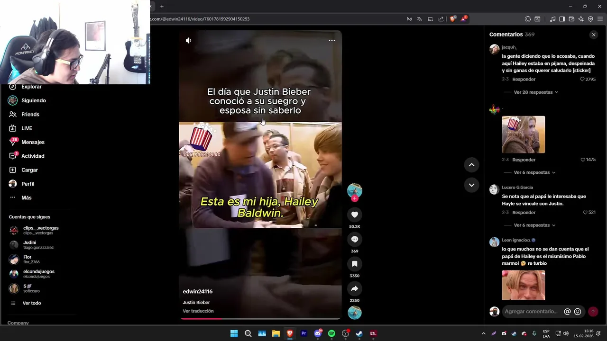Viewport: 607px width, 341px height.
Task: Open the spinning sound disc below share count
Action: pos(355,313)
